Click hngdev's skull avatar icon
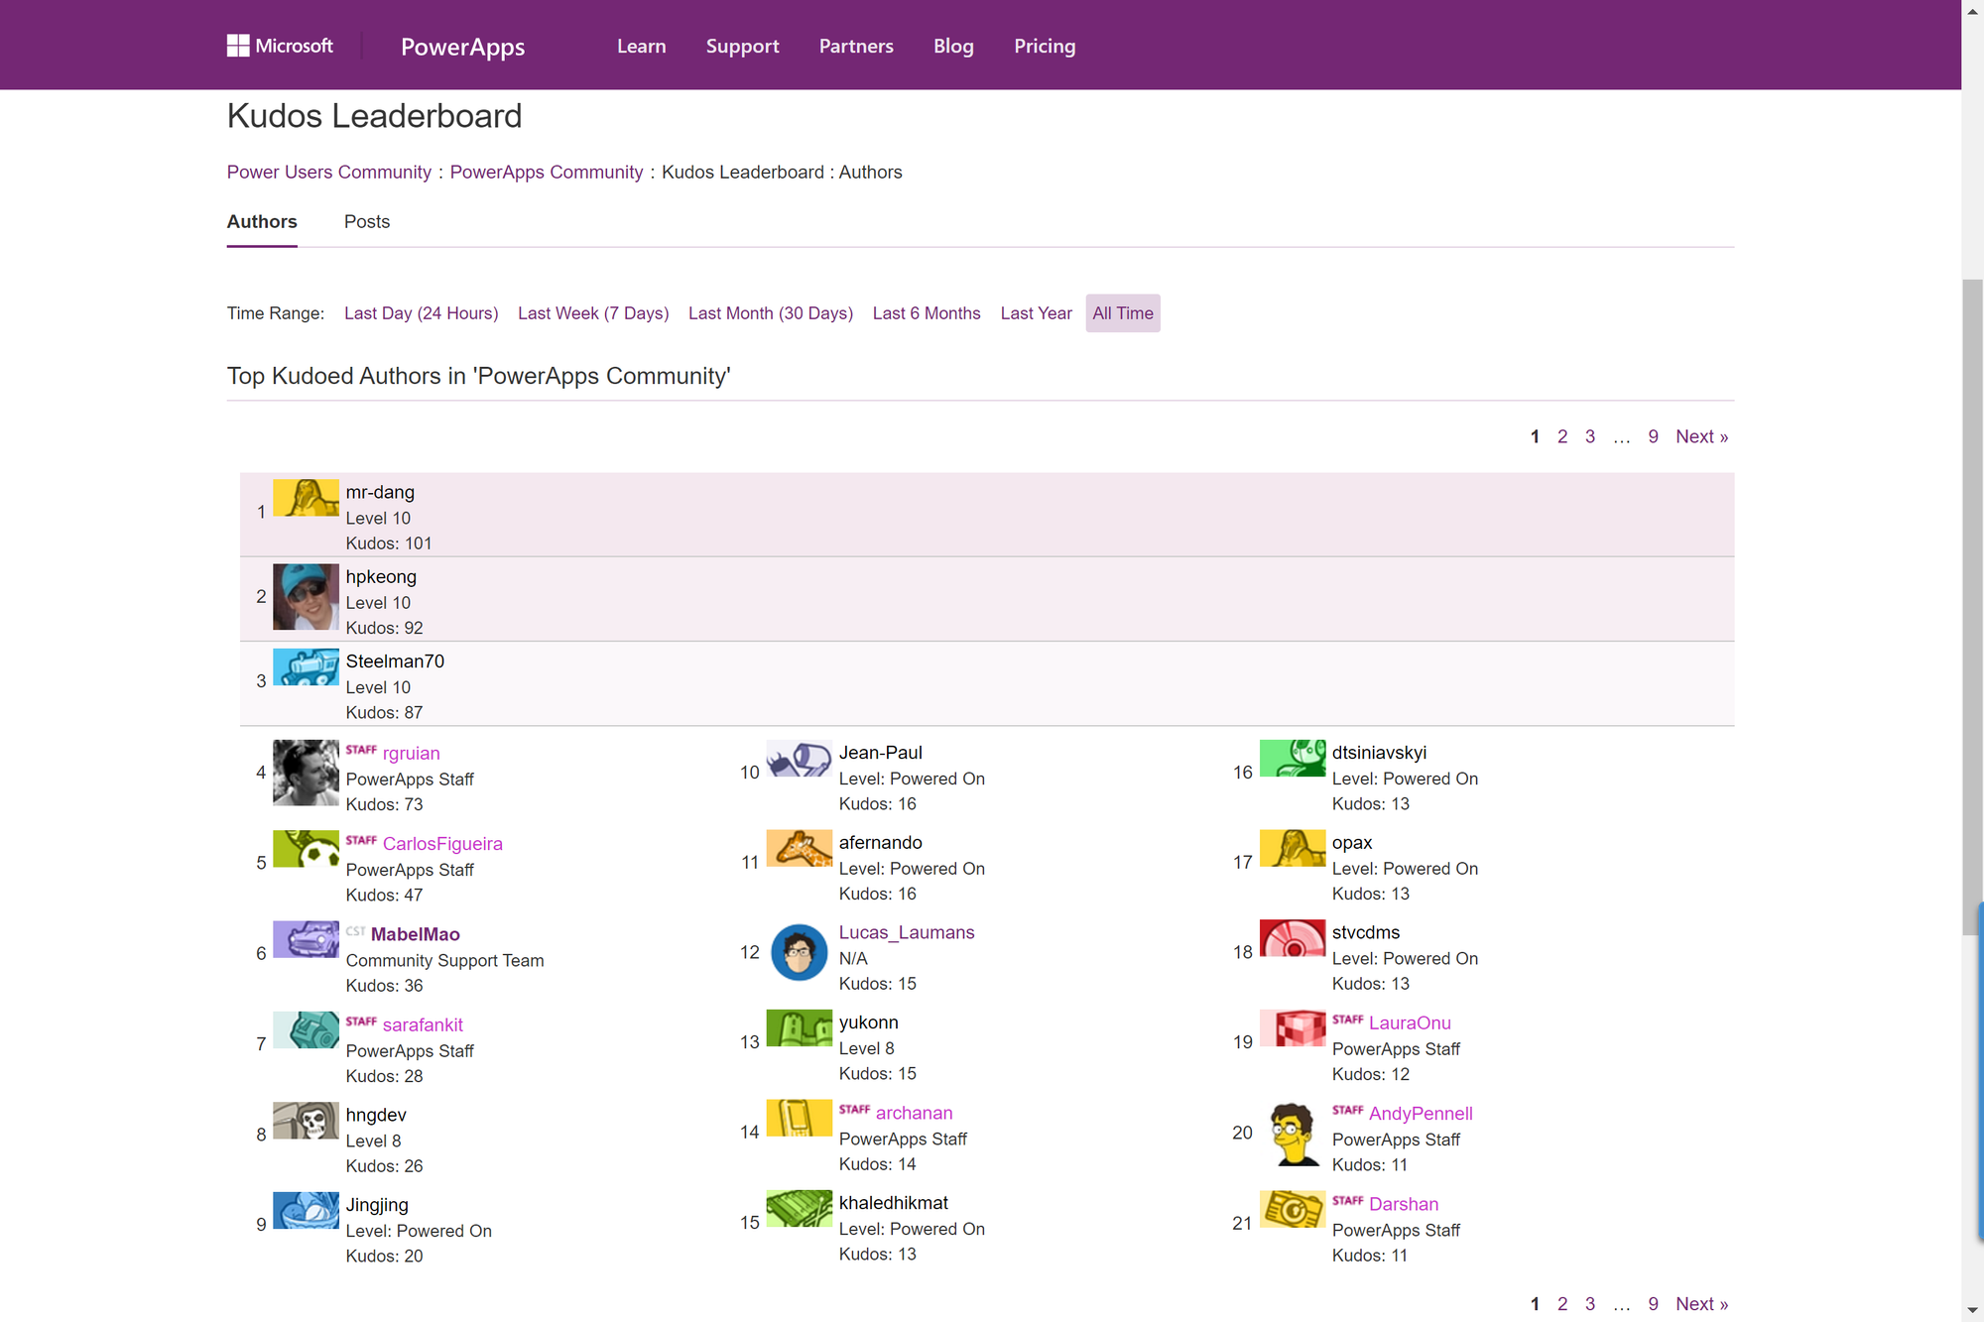 (306, 1121)
